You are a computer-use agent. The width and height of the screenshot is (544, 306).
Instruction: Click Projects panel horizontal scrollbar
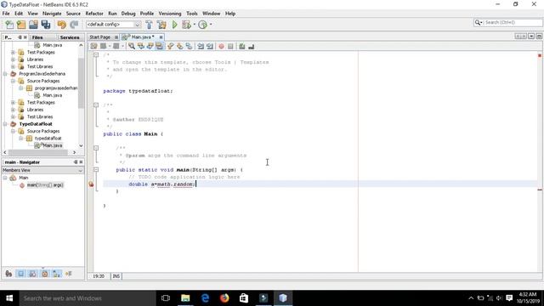click(38, 152)
